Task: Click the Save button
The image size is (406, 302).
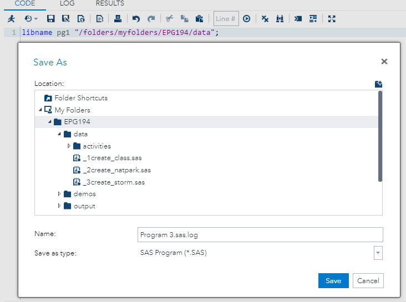Action: [x=333, y=280]
